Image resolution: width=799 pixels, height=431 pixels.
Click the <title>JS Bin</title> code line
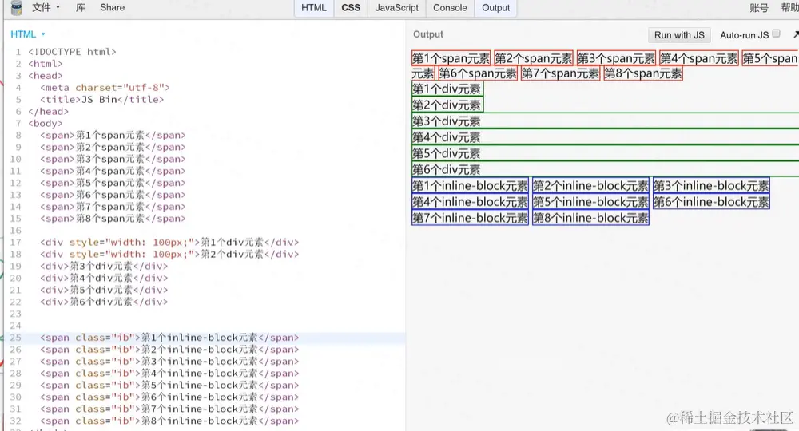tap(102, 99)
